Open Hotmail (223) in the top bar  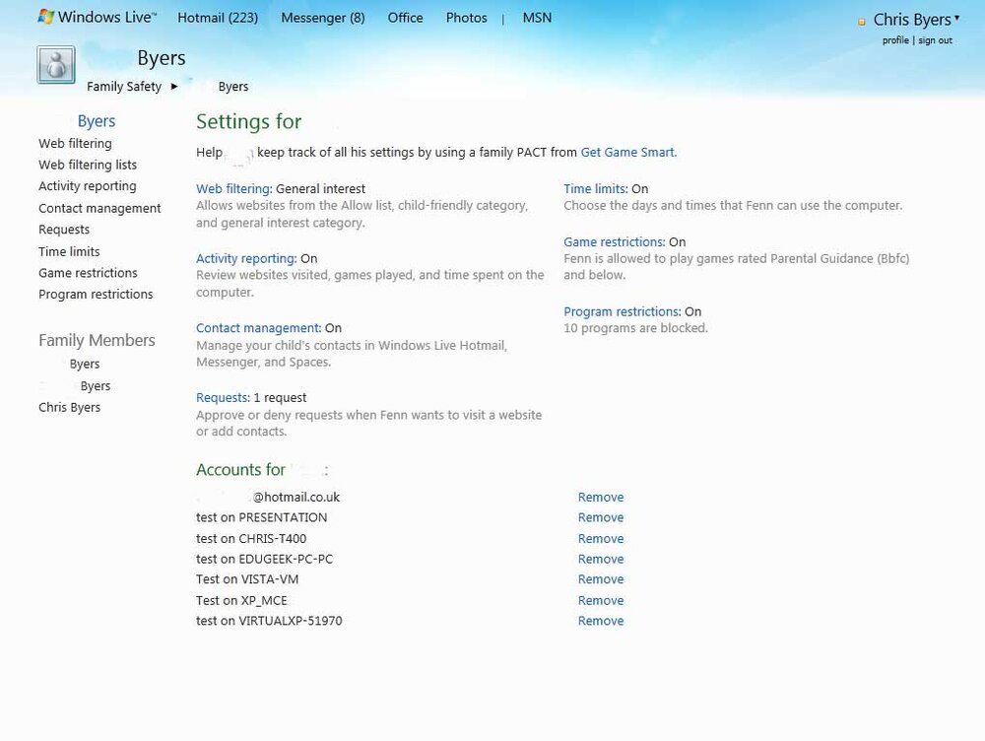coord(218,18)
